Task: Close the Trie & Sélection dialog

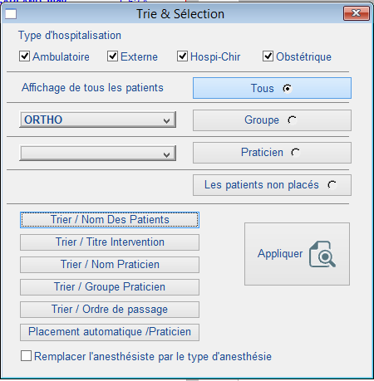Action: click(x=357, y=13)
